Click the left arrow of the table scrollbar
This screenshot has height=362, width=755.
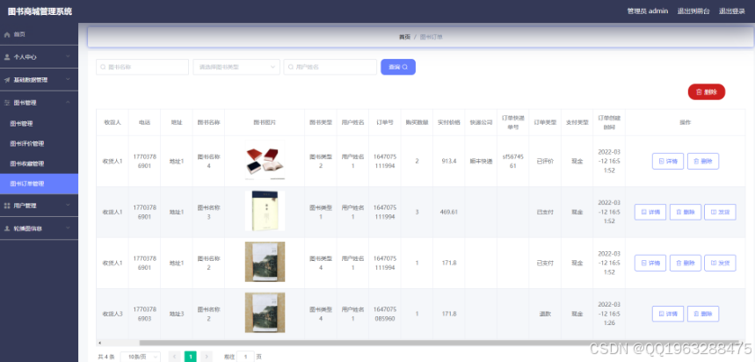pyautogui.click(x=99, y=343)
